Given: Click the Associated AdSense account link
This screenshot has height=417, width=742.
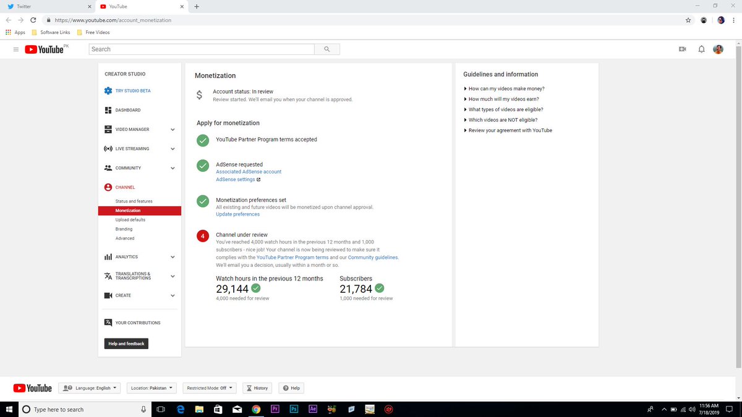Looking at the screenshot, I should coord(249,172).
